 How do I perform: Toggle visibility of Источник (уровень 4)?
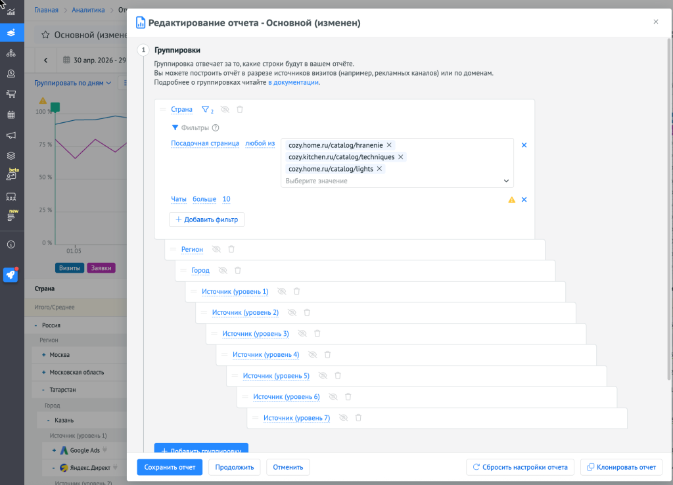tap(312, 354)
